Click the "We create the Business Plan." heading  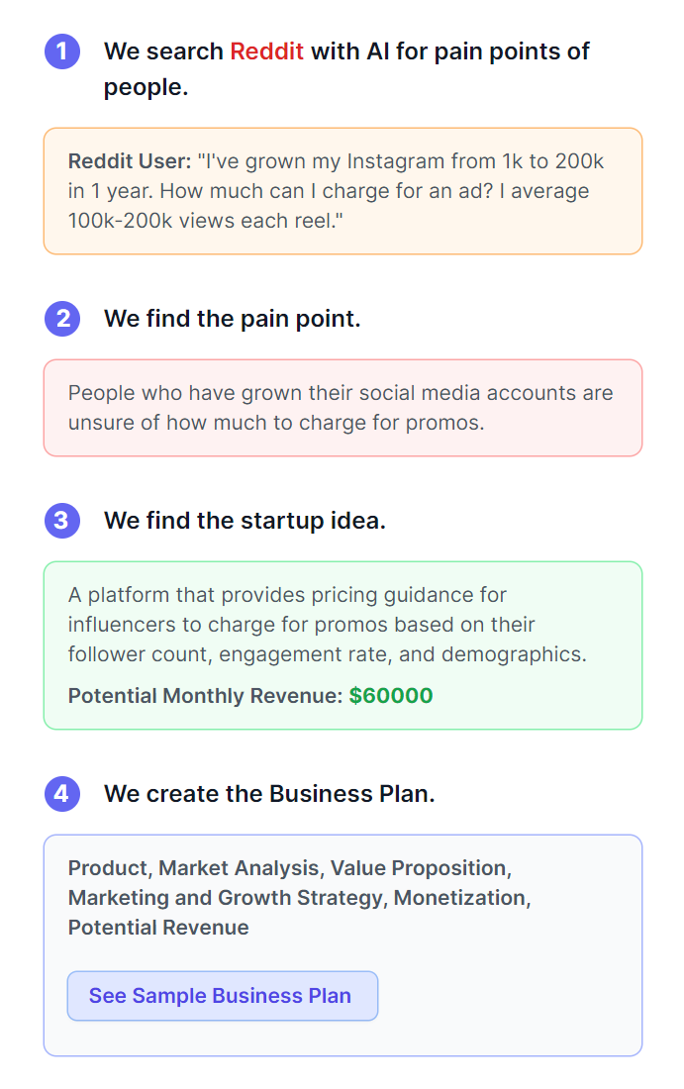tap(269, 793)
